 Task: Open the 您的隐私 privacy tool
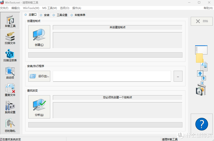pyautogui.click(x=10, y=125)
